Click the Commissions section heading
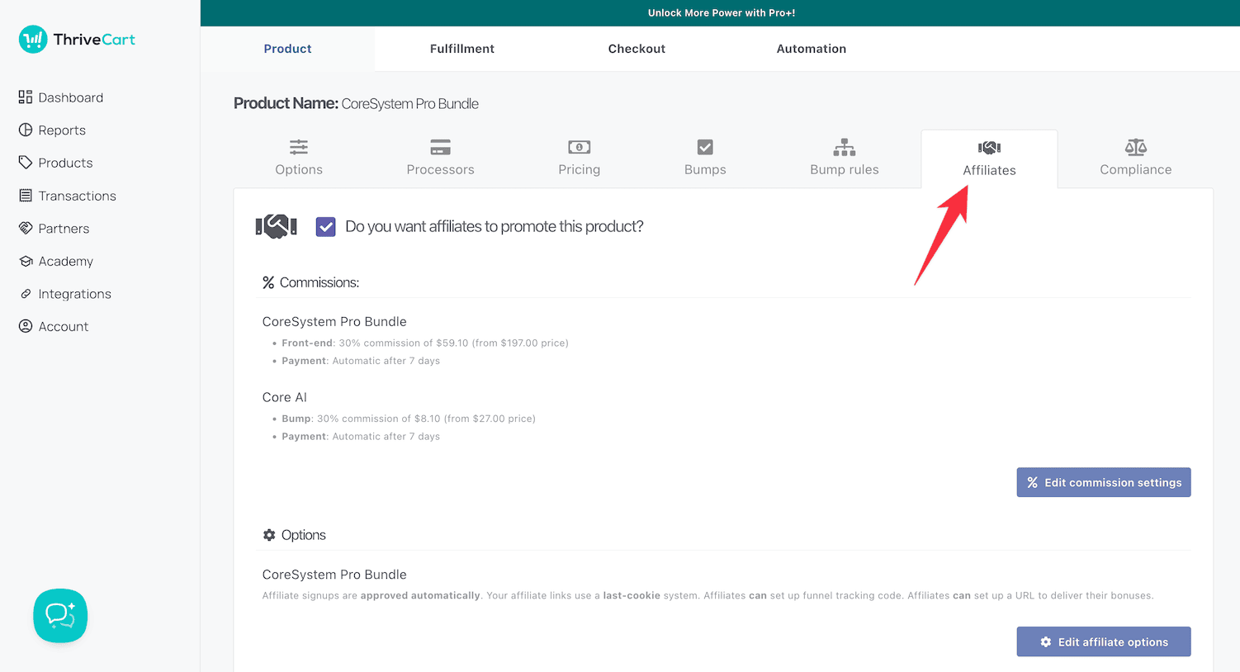Screen dimensions: 1240x672 coord(310,282)
